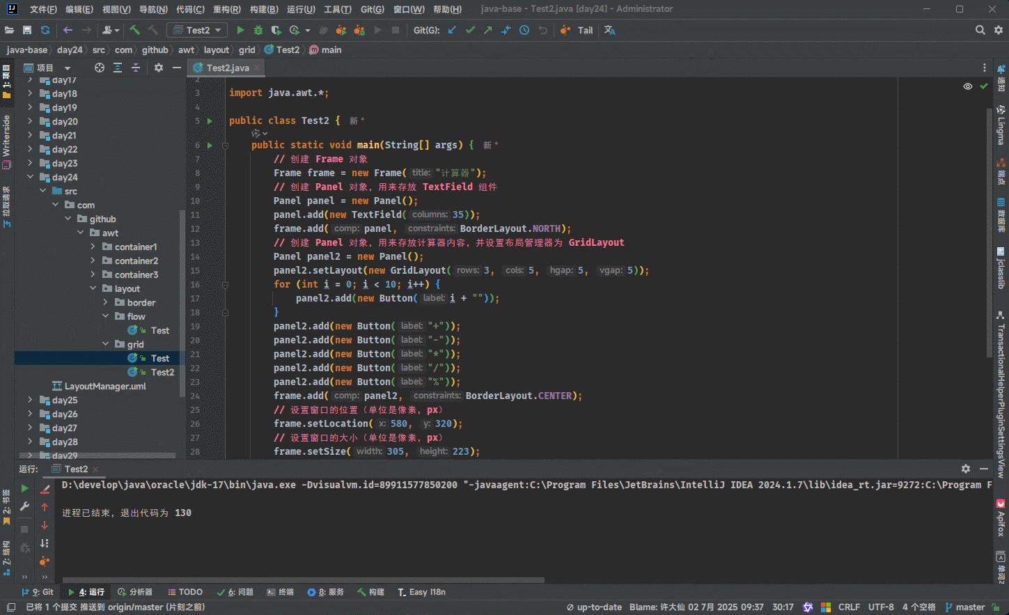Toggle soft-wrap in the run console
Viewport: 1009px width, 615px height.
pyautogui.click(x=45, y=543)
